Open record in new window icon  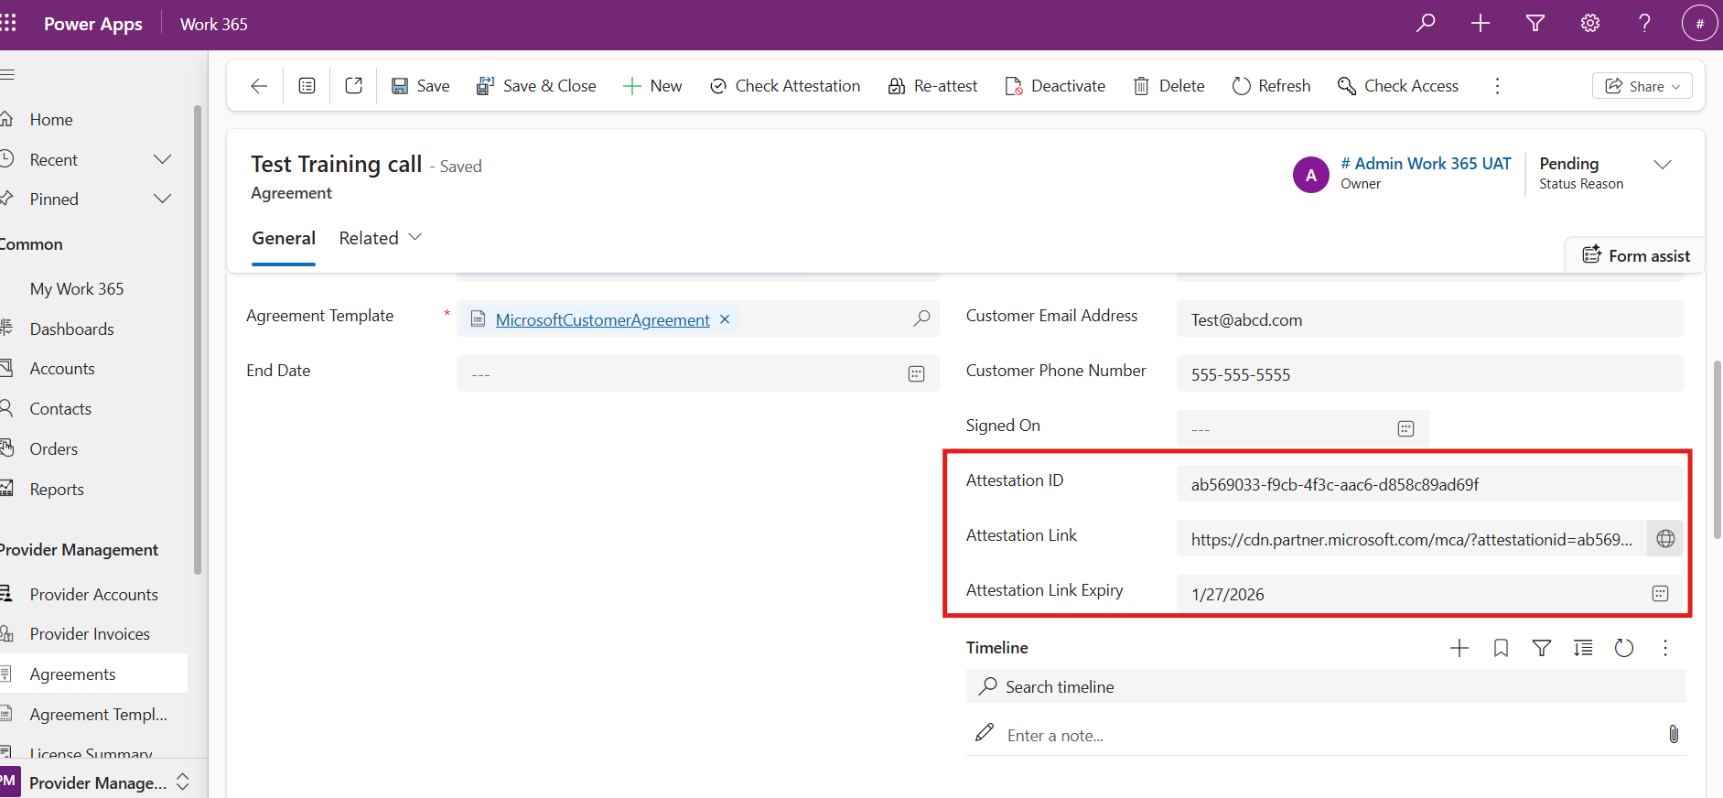point(354,85)
